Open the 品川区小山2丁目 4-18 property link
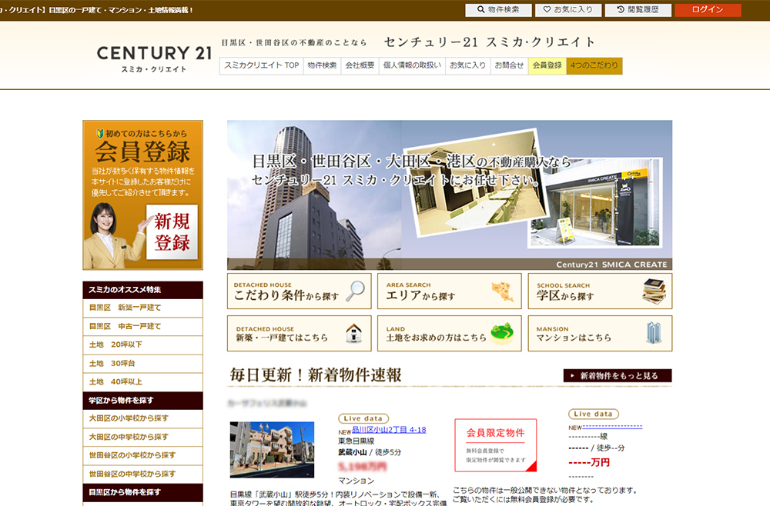This screenshot has width=770, height=506. (x=389, y=430)
